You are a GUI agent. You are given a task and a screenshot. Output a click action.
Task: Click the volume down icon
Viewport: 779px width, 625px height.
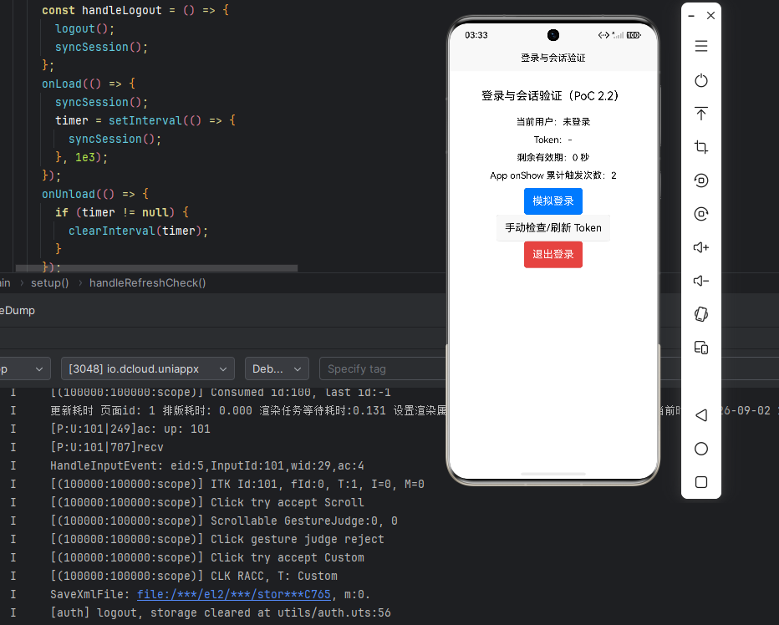click(701, 281)
